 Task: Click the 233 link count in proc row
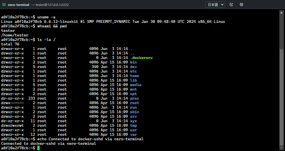pyautogui.click(x=32, y=99)
